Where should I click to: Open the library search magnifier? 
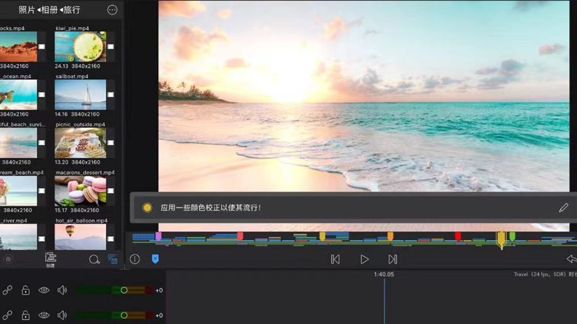[94, 259]
